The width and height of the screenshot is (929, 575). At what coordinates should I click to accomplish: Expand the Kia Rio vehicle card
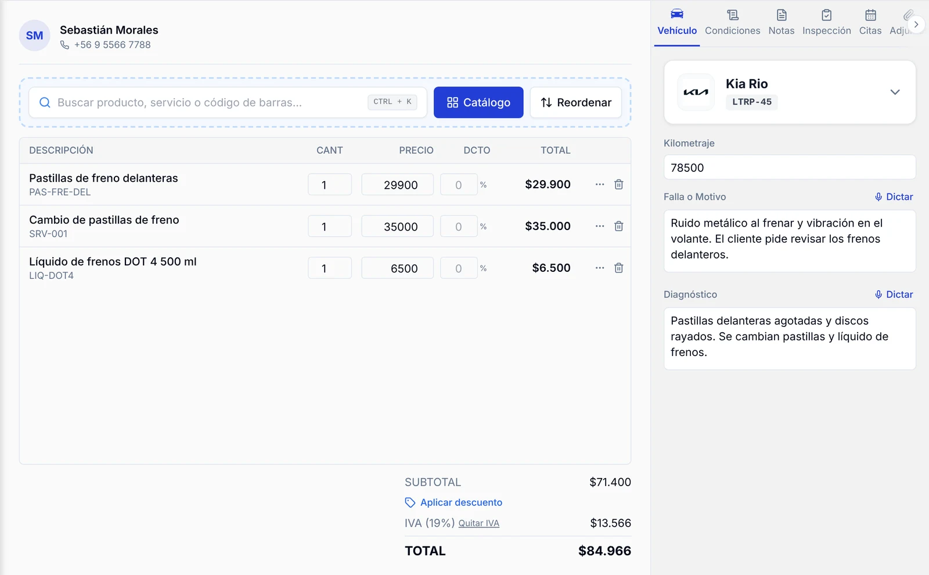[895, 92]
